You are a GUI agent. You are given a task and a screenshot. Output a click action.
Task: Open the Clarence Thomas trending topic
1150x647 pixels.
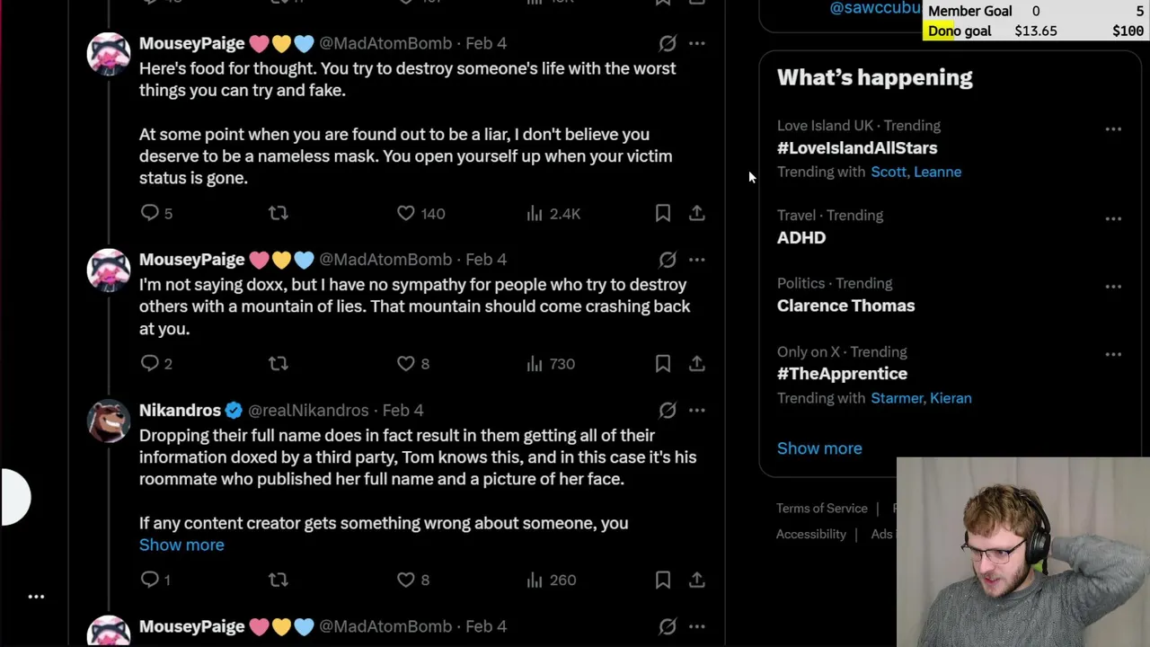pos(845,306)
